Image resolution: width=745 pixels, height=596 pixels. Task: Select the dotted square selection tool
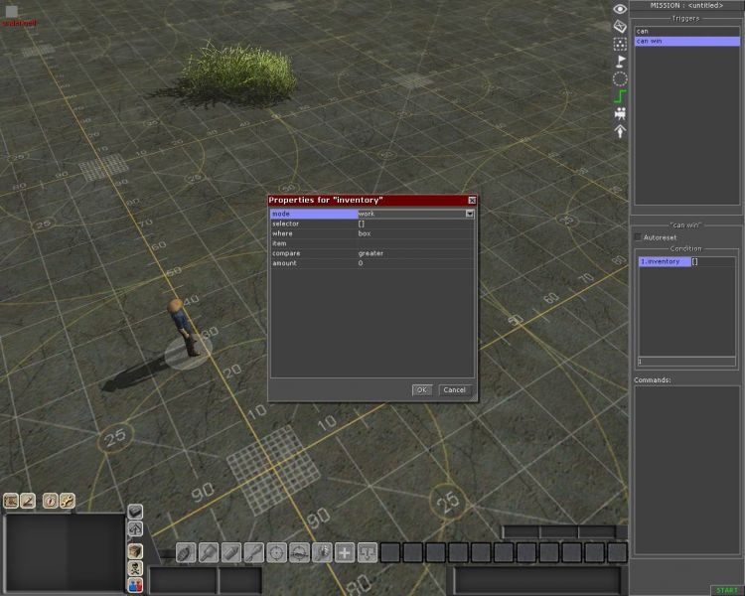coord(620,44)
